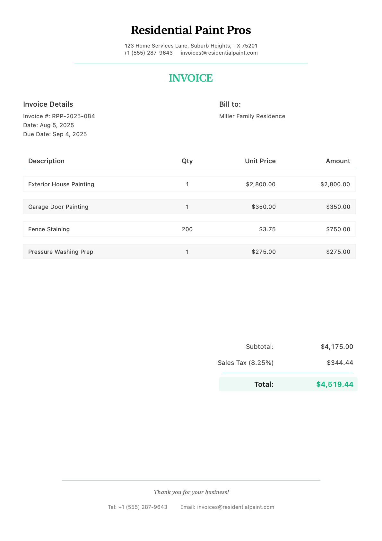Click the subtotal value $4,175.00
Screen dimensions: 382x541
(337, 347)
